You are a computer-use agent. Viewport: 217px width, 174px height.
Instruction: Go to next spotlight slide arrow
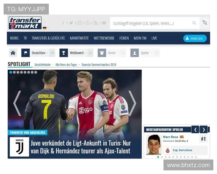132,103
